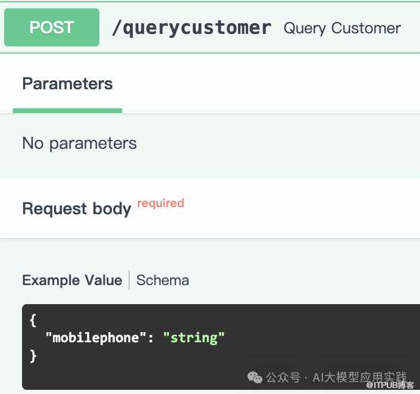Click the 公众号 watermark text

(283, 377)
